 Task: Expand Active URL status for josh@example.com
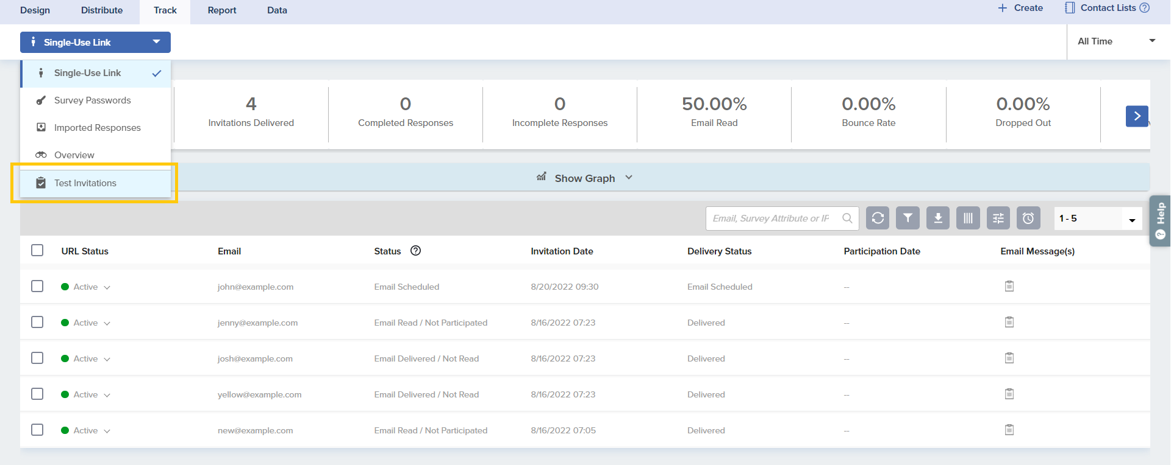[107, 359]
